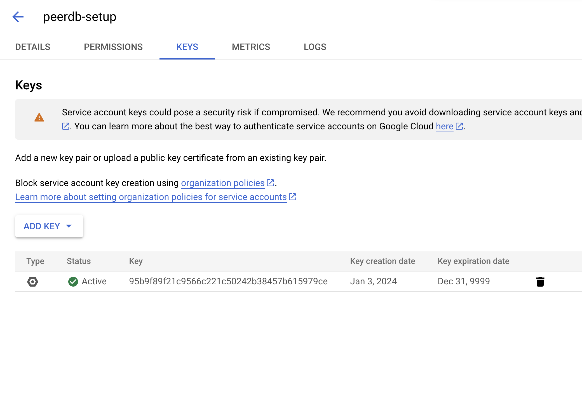Switch to the PERMISSIONS tab

(113, 47)
